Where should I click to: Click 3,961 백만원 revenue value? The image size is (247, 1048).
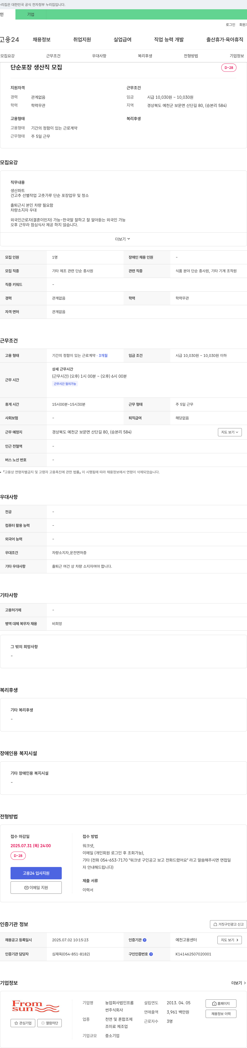tap(178, 1012)
